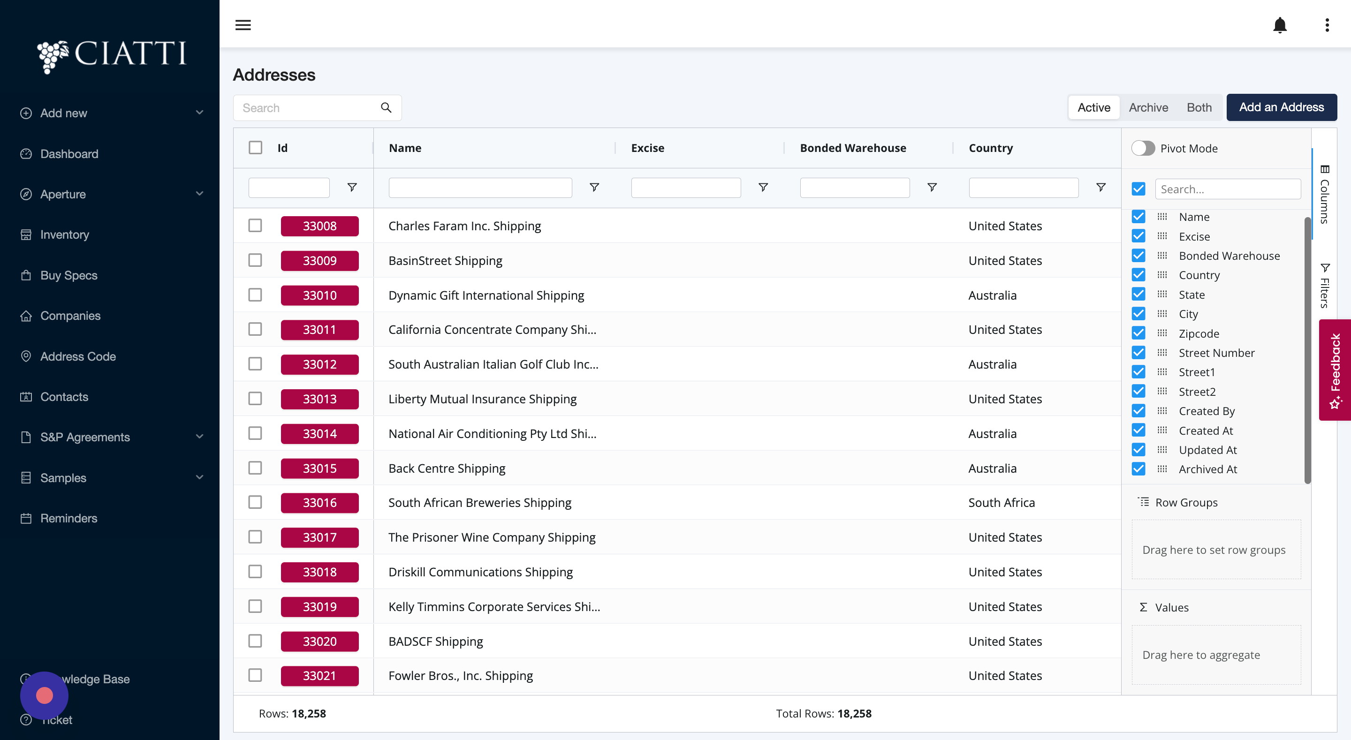This screenshot has width=1351, height=740.
Task: Open the hamburger navigation menu
Action: [x=243, y=25]
